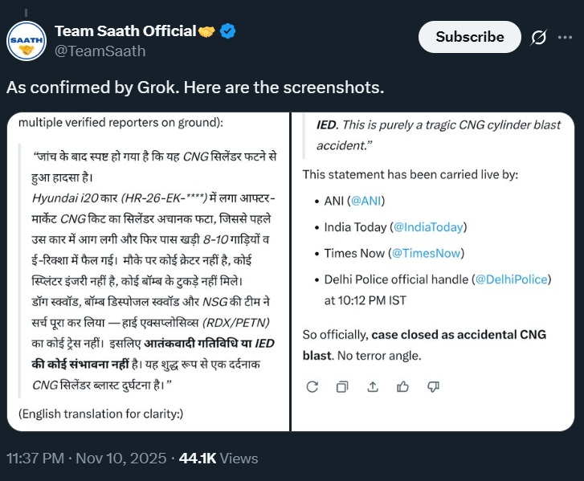Click the tweet text about Grok
Screen dimensions: 584x481
[x=195, y=88]
